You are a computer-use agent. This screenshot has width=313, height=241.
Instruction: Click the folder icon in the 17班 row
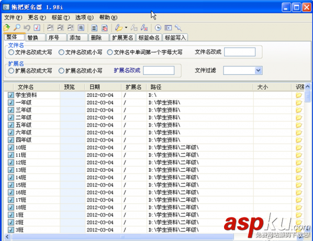tap(299, 200)
